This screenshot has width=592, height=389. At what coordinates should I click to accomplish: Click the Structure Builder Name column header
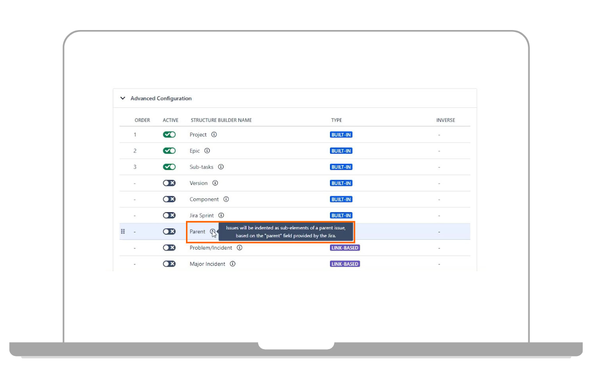click(221, 120)
